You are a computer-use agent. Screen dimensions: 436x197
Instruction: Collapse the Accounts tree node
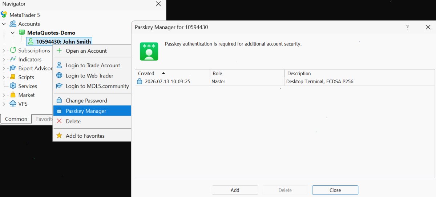[x=4, y=24]
